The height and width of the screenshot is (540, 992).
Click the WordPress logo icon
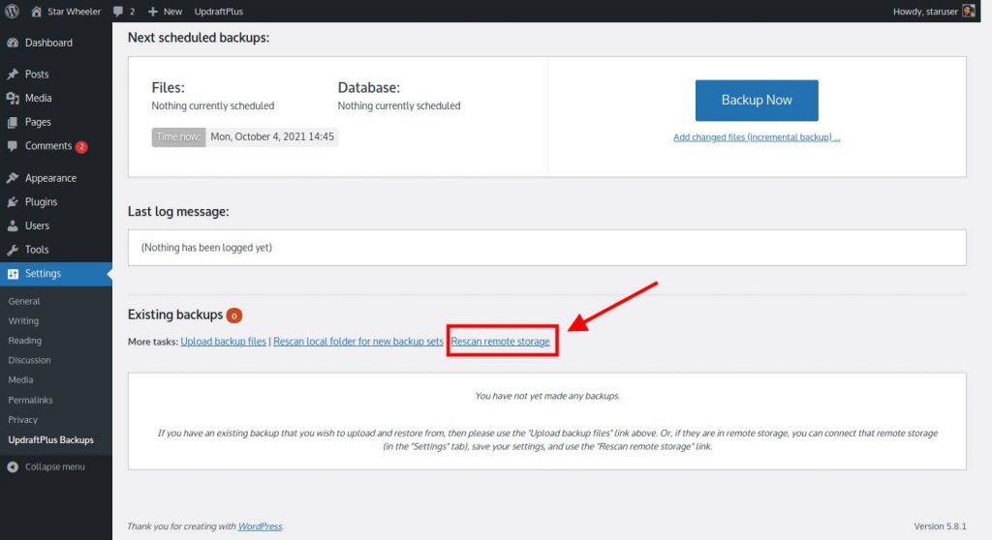click(x=12, y=11)
